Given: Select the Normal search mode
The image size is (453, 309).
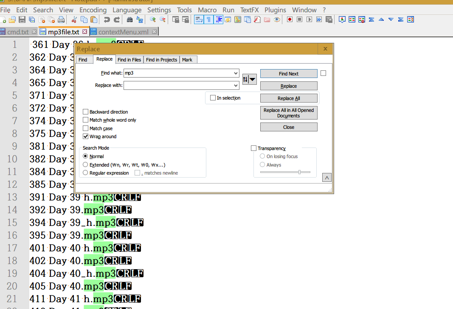Looking at the screenshot, I should point(85,156).
